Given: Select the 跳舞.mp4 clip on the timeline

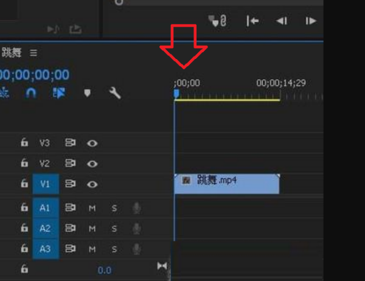Looking at the screenshot, I should pos(226,182).
